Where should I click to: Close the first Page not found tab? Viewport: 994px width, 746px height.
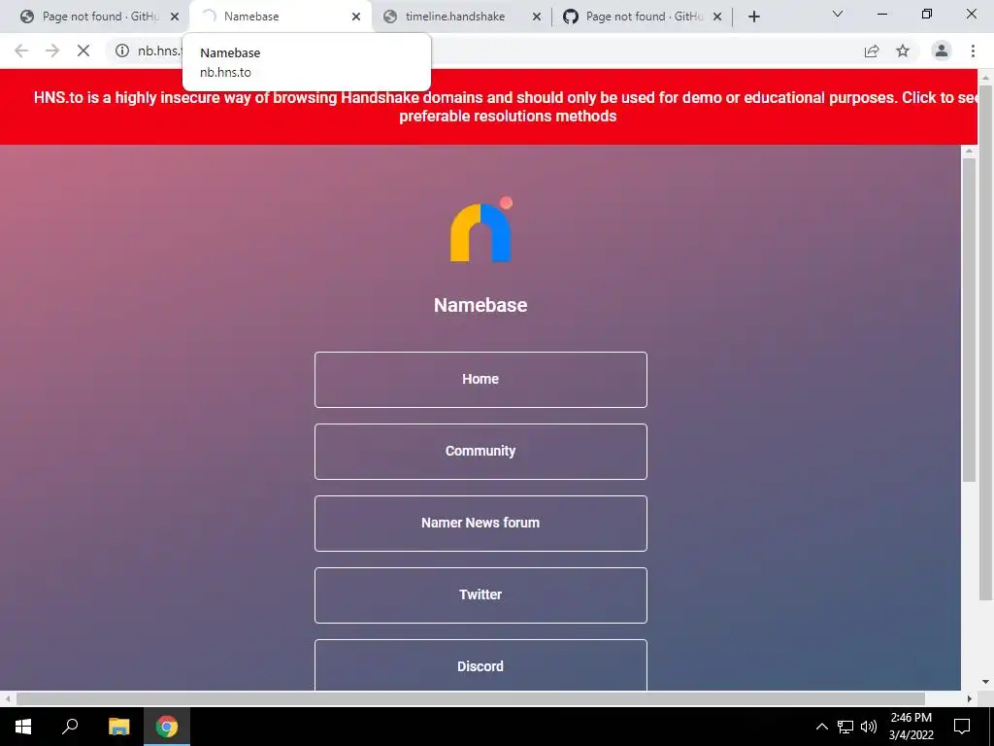point(175,17)
